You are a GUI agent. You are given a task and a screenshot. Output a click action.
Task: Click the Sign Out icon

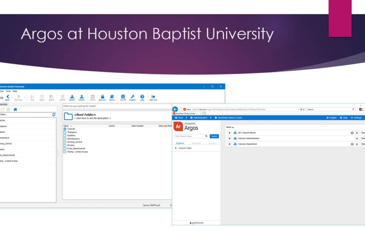[x=153, y=98]
